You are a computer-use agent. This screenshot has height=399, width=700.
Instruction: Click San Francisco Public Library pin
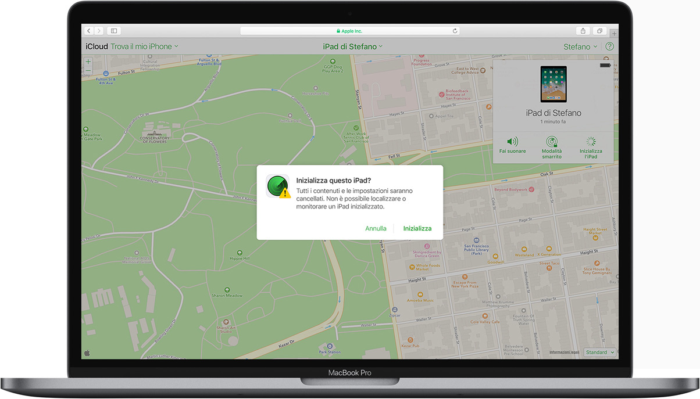(x=477, y=240)
